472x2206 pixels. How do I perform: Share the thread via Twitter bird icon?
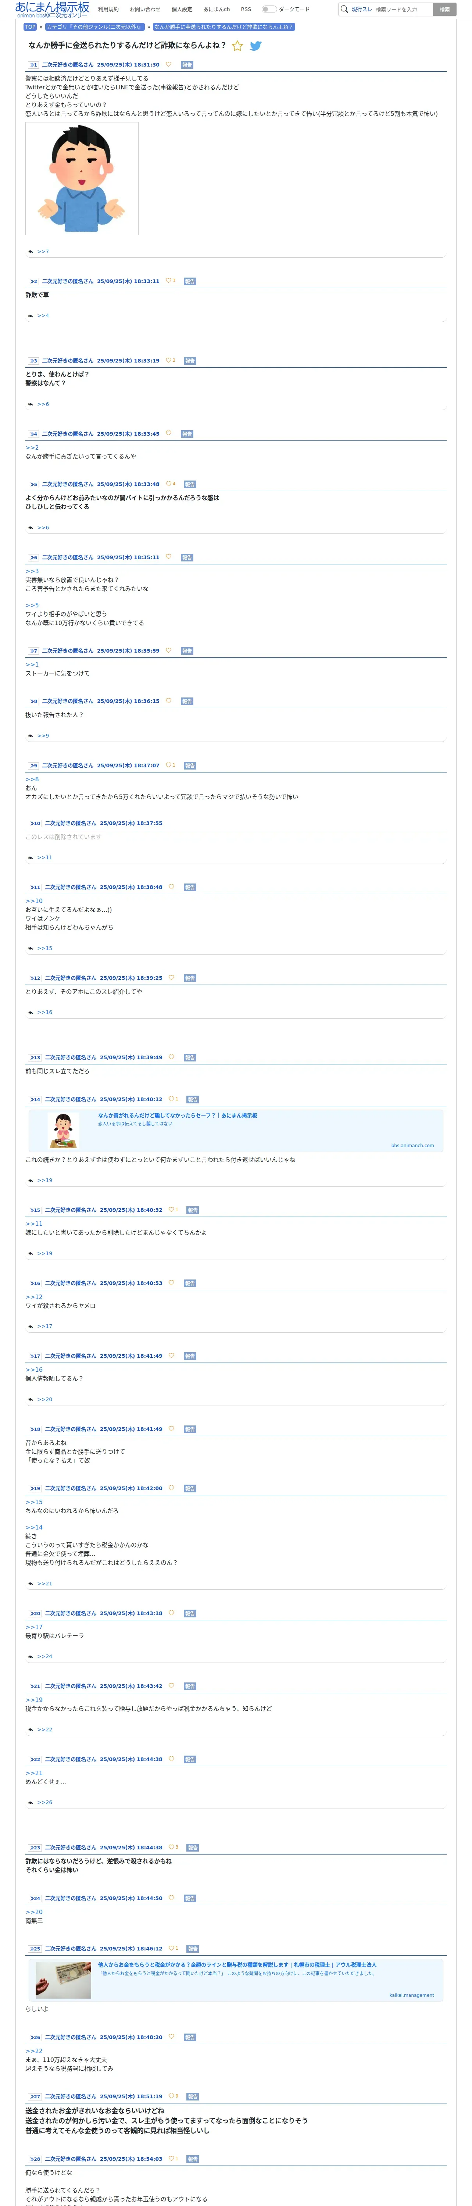[255, 45]
